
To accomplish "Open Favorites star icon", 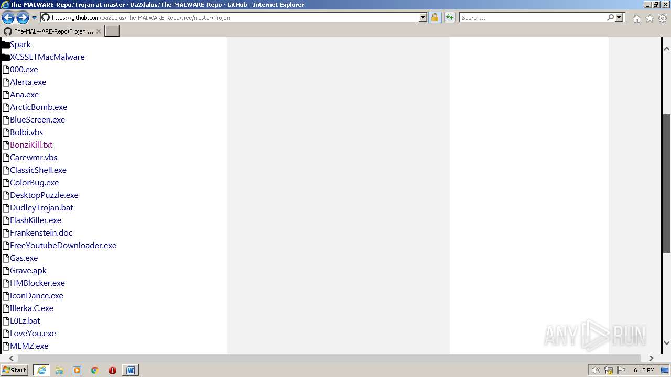I will (650, 18).
